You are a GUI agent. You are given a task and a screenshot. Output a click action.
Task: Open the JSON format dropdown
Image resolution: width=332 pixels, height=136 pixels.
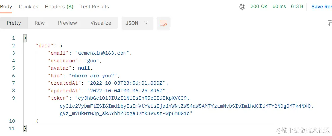137,23
